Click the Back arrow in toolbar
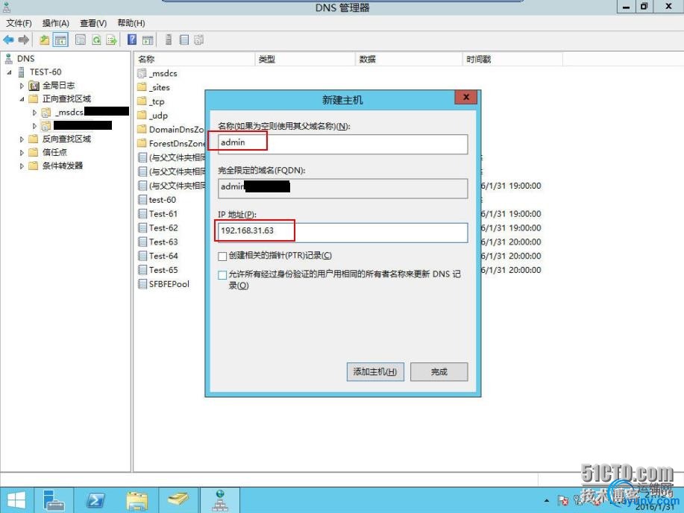This screenshot has width=684, height=513. point(8,40)
